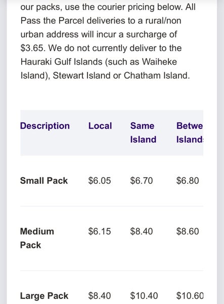The image size is (224, 304).
Task: Click the Local column header
Action: tap(100, 126)
